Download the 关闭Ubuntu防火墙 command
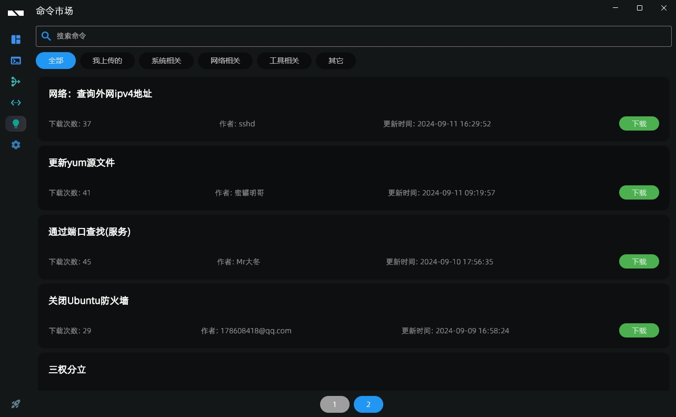The height and width of the screenshot is (417, 676). click(x=639, y=331)
